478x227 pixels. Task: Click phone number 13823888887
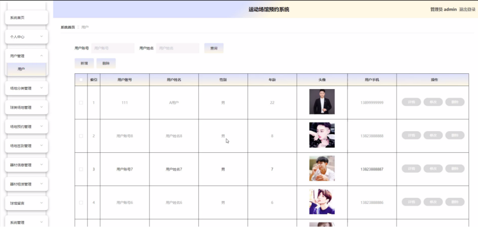pos(372,169)
